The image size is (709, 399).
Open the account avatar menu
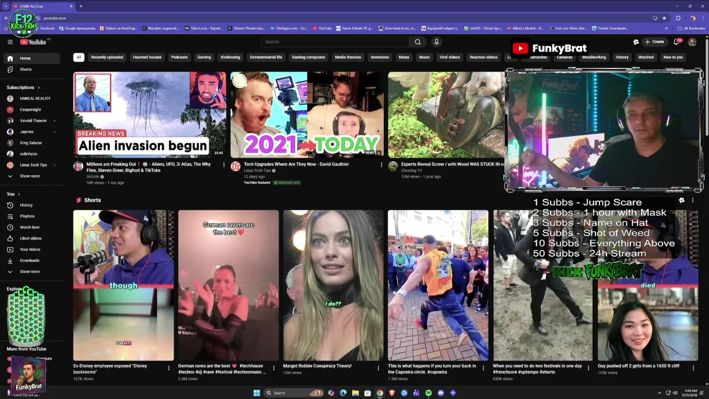[692, 42]
